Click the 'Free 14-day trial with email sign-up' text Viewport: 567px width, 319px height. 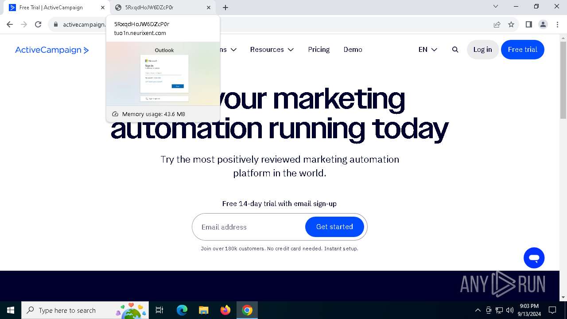[280, 204]
